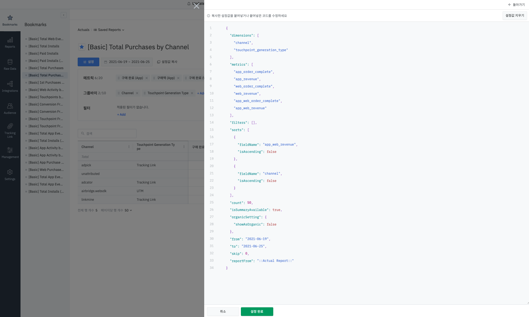Click the info icon beside paste instructions
529x317 pixels.
coord(209,16)
